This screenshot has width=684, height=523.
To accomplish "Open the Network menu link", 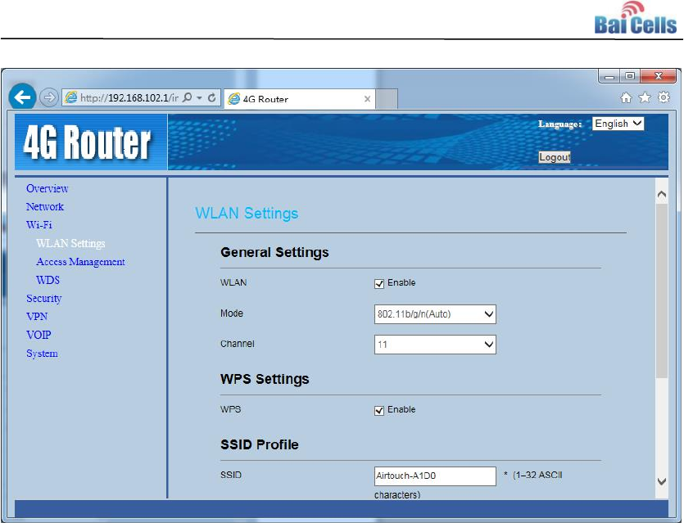I will pyautogui.click(x=45, y=206).
